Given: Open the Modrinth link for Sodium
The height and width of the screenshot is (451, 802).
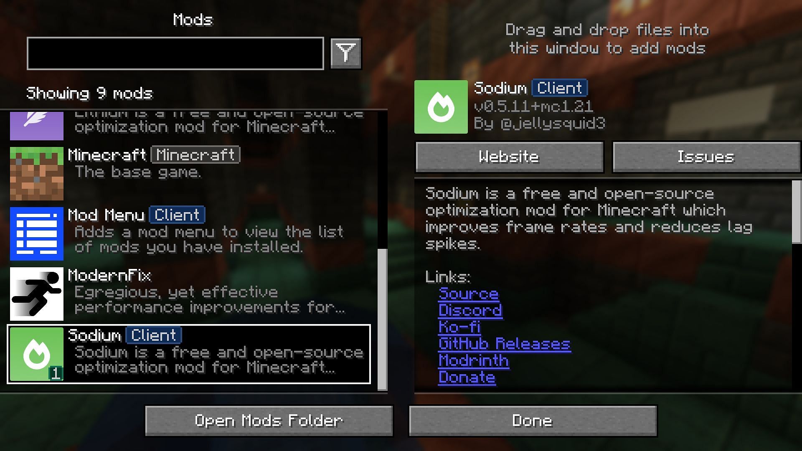Looking at the screenshot, I should (x=472, y=361).
